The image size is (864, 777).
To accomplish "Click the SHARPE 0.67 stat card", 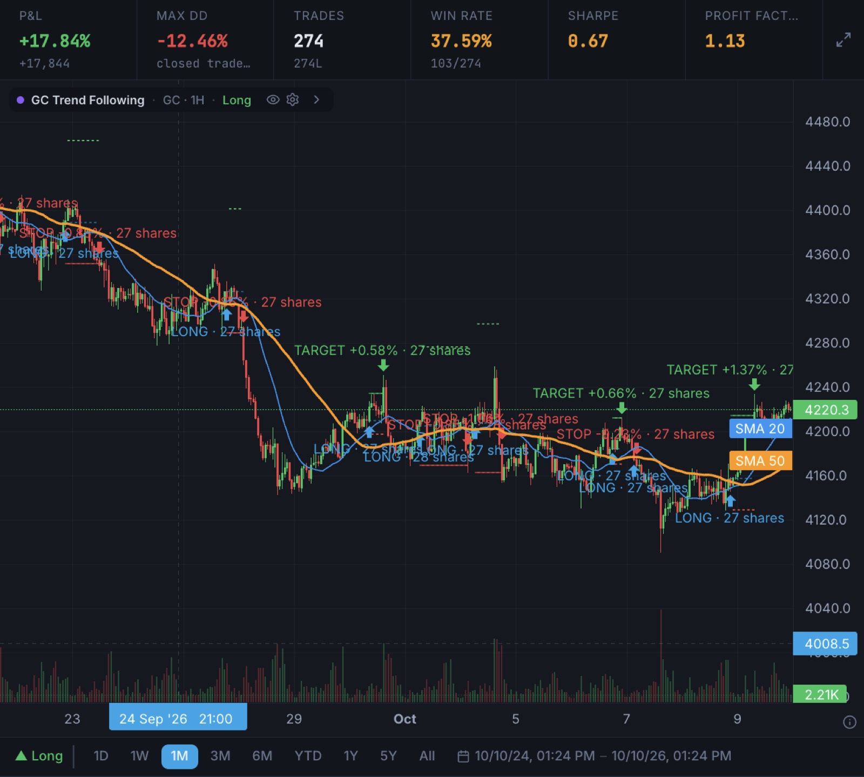I will click(x=617, y=39).
